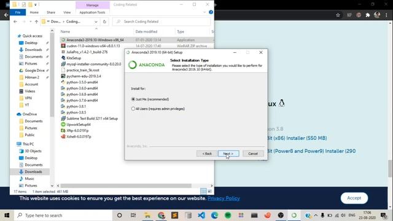Screen dimensions: 393x221
Task: Switch to details view layout icon
Action: pyautogui.click(x=203, y=192)
